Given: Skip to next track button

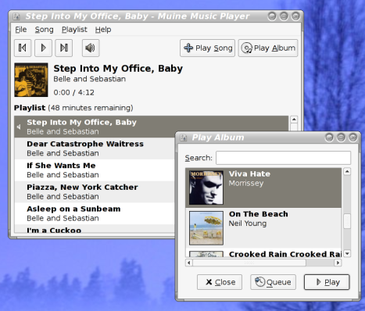Looking at the screenshot, I should tap(64, 48).
